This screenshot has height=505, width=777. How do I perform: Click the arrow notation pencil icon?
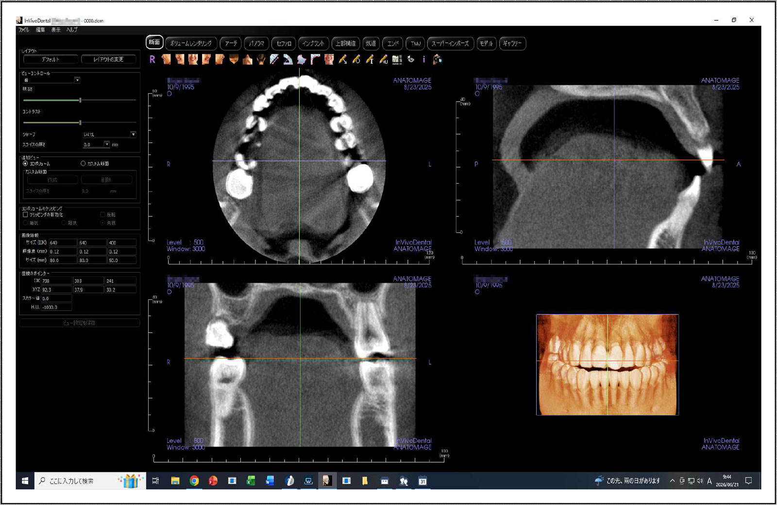[x=343, y=59]
